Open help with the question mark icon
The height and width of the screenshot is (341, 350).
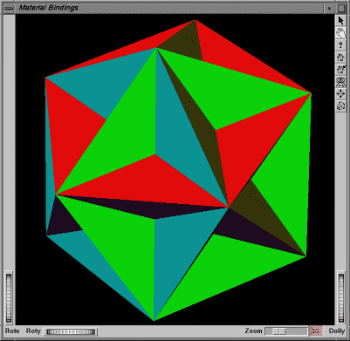point(340,45)
